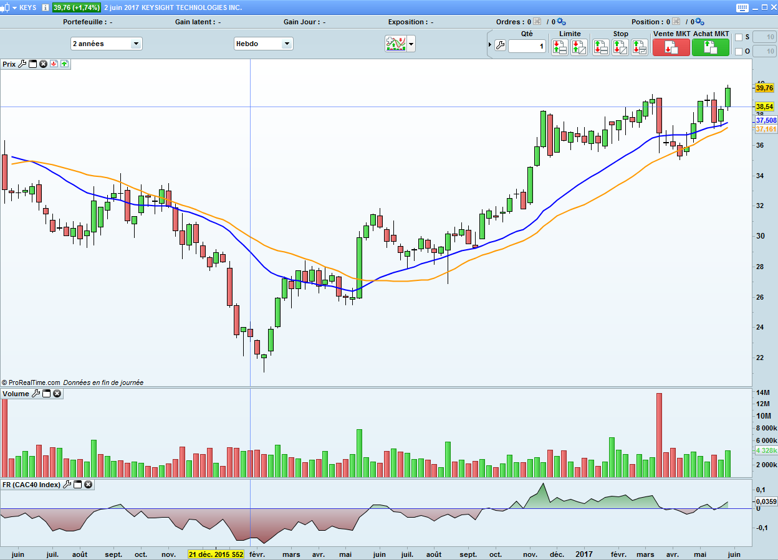Close positions X icon next to Position
This screenshot has height=560, width=778.
click(x=677, y=22)
